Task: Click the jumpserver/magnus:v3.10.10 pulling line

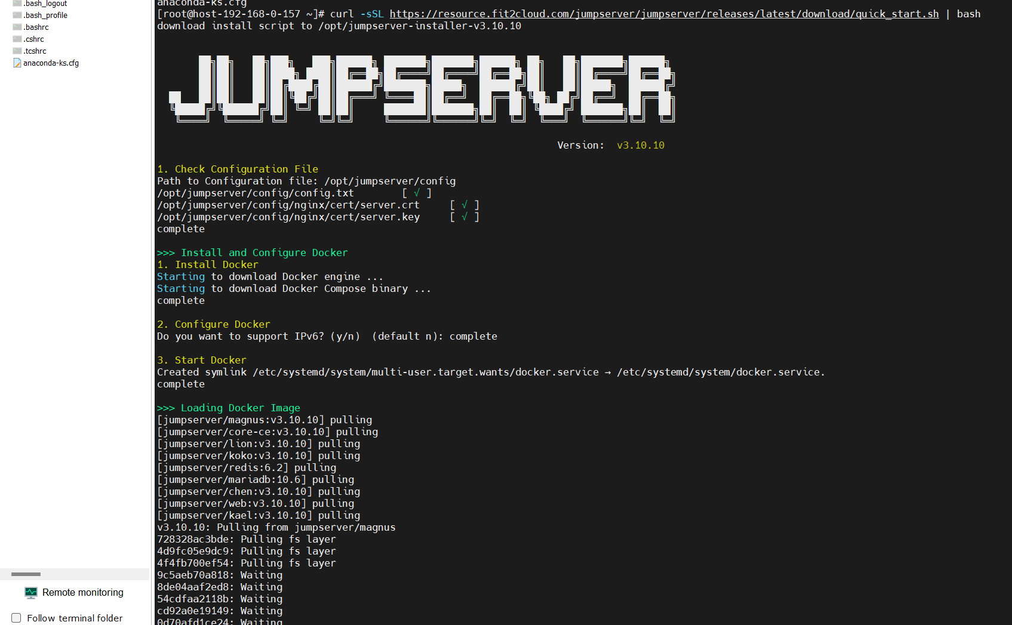Action: 264,420
